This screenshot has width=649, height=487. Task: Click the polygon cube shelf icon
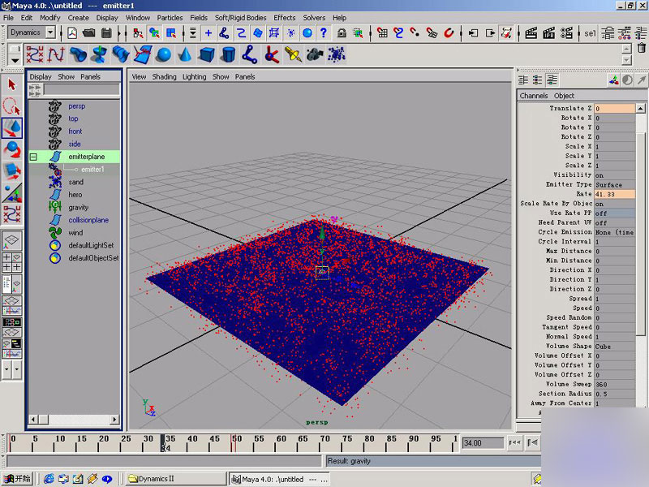pos(207,54)
